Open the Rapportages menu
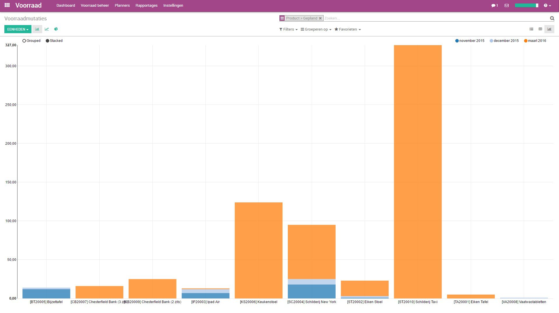This screenshot has height=313, width=559. tap(146, 6)
